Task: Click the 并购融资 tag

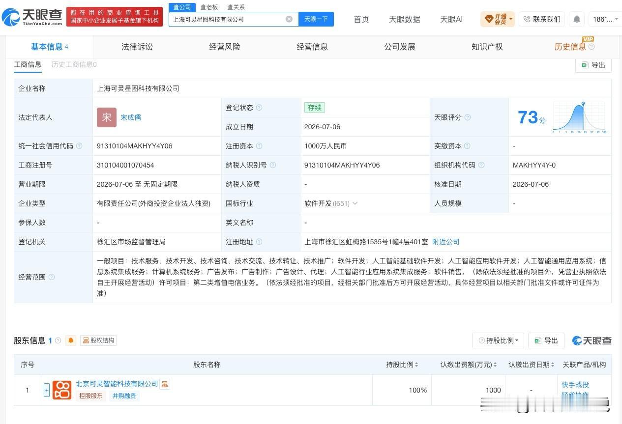Action: (x=124, y=396)
